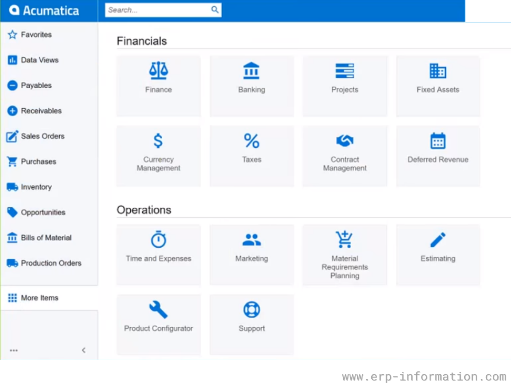Click the Inventory truck icon
The image size is (511, 383).
[12, 187]
